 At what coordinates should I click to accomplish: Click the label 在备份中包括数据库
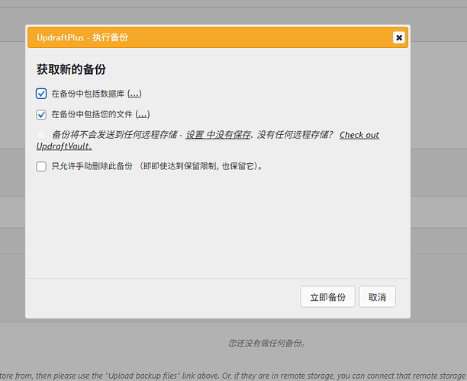[x=88, y=94]
